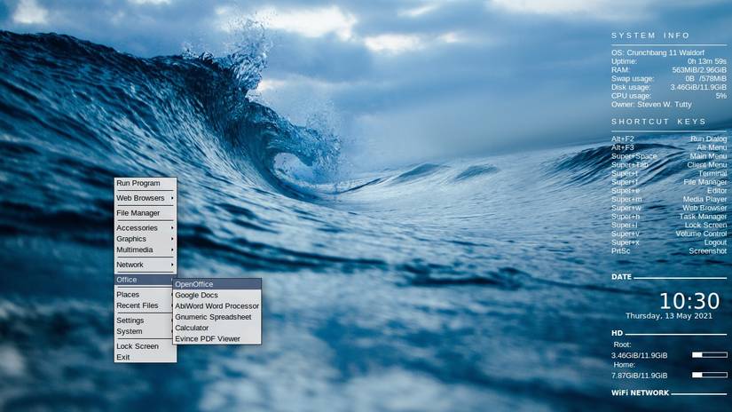
Task: Start Gnumeric Spreadsheet
Action: [217, 317]
